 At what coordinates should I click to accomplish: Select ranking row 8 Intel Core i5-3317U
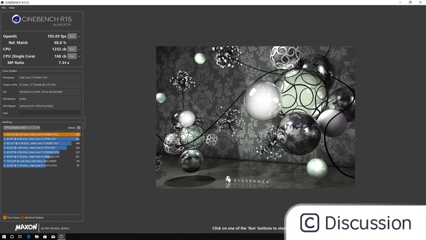pos(41,165)
